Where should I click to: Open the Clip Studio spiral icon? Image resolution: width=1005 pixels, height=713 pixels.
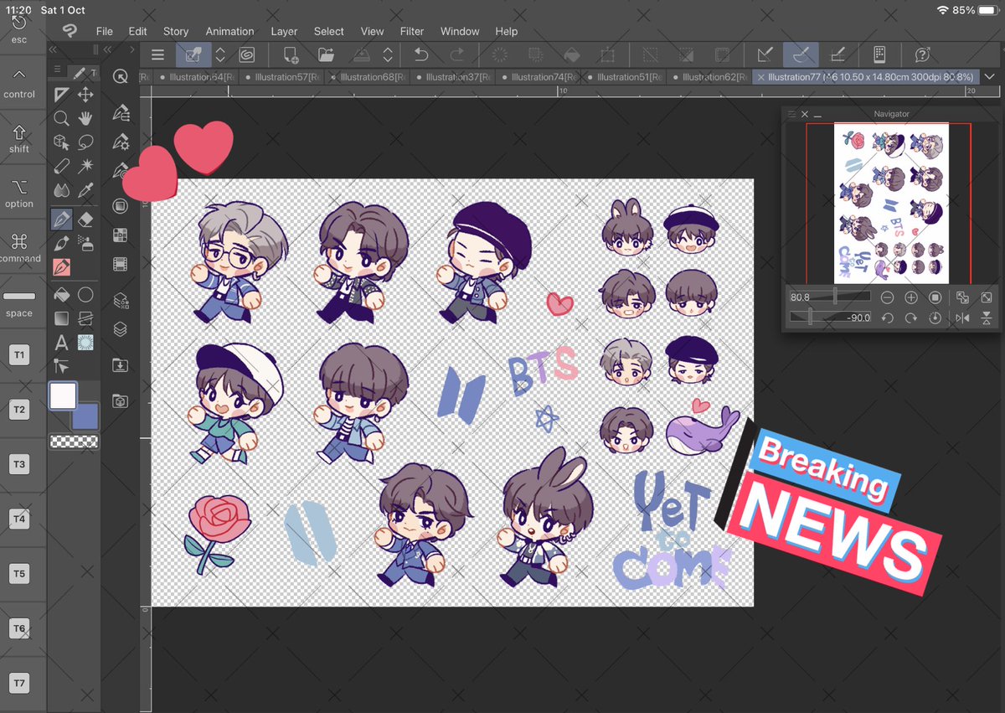click(x=247, y=55)
